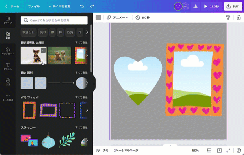Open the purple smiley profile avatar
Image resolution: width=244 pixels, height=155 pixels.
tap(178, 6)
